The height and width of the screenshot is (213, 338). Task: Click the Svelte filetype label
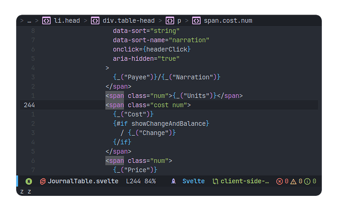[x=193, y=181]
